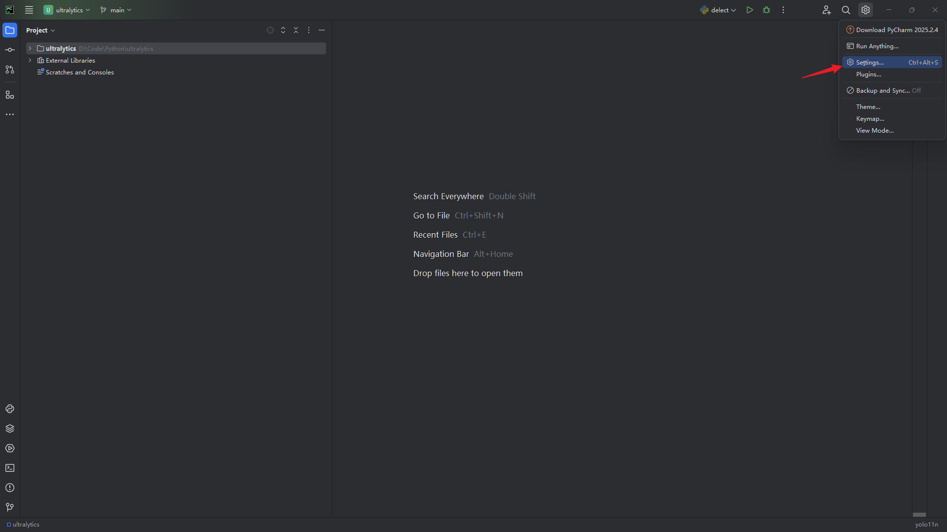Click the yolo11n interpreter in status bar
Image resolution: width=947 pixels, height=532 pixels.
[x=926, y=525]
